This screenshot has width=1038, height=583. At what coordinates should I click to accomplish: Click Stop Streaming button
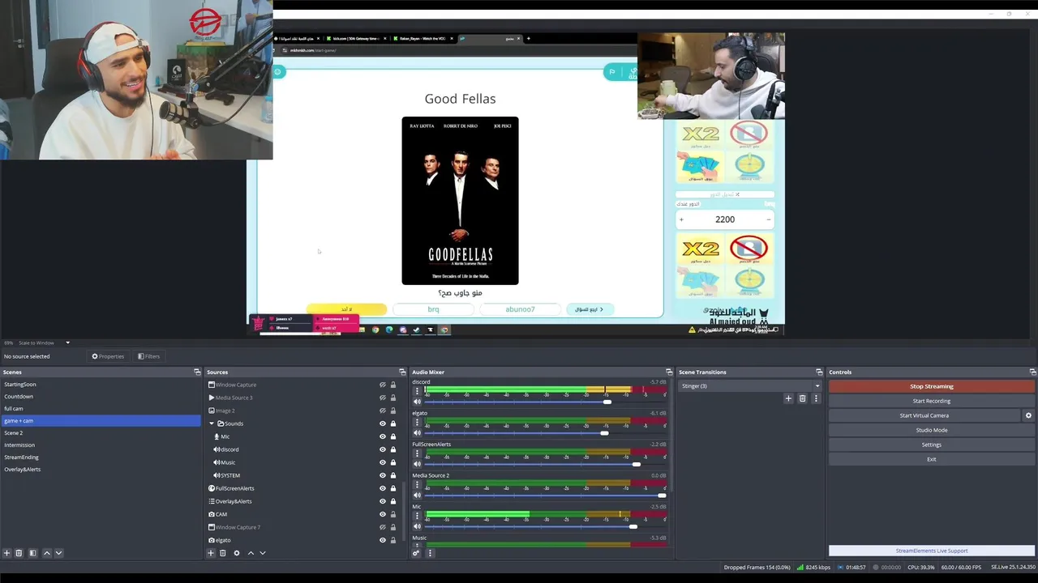pyautogui.click(x=931, y=386)
